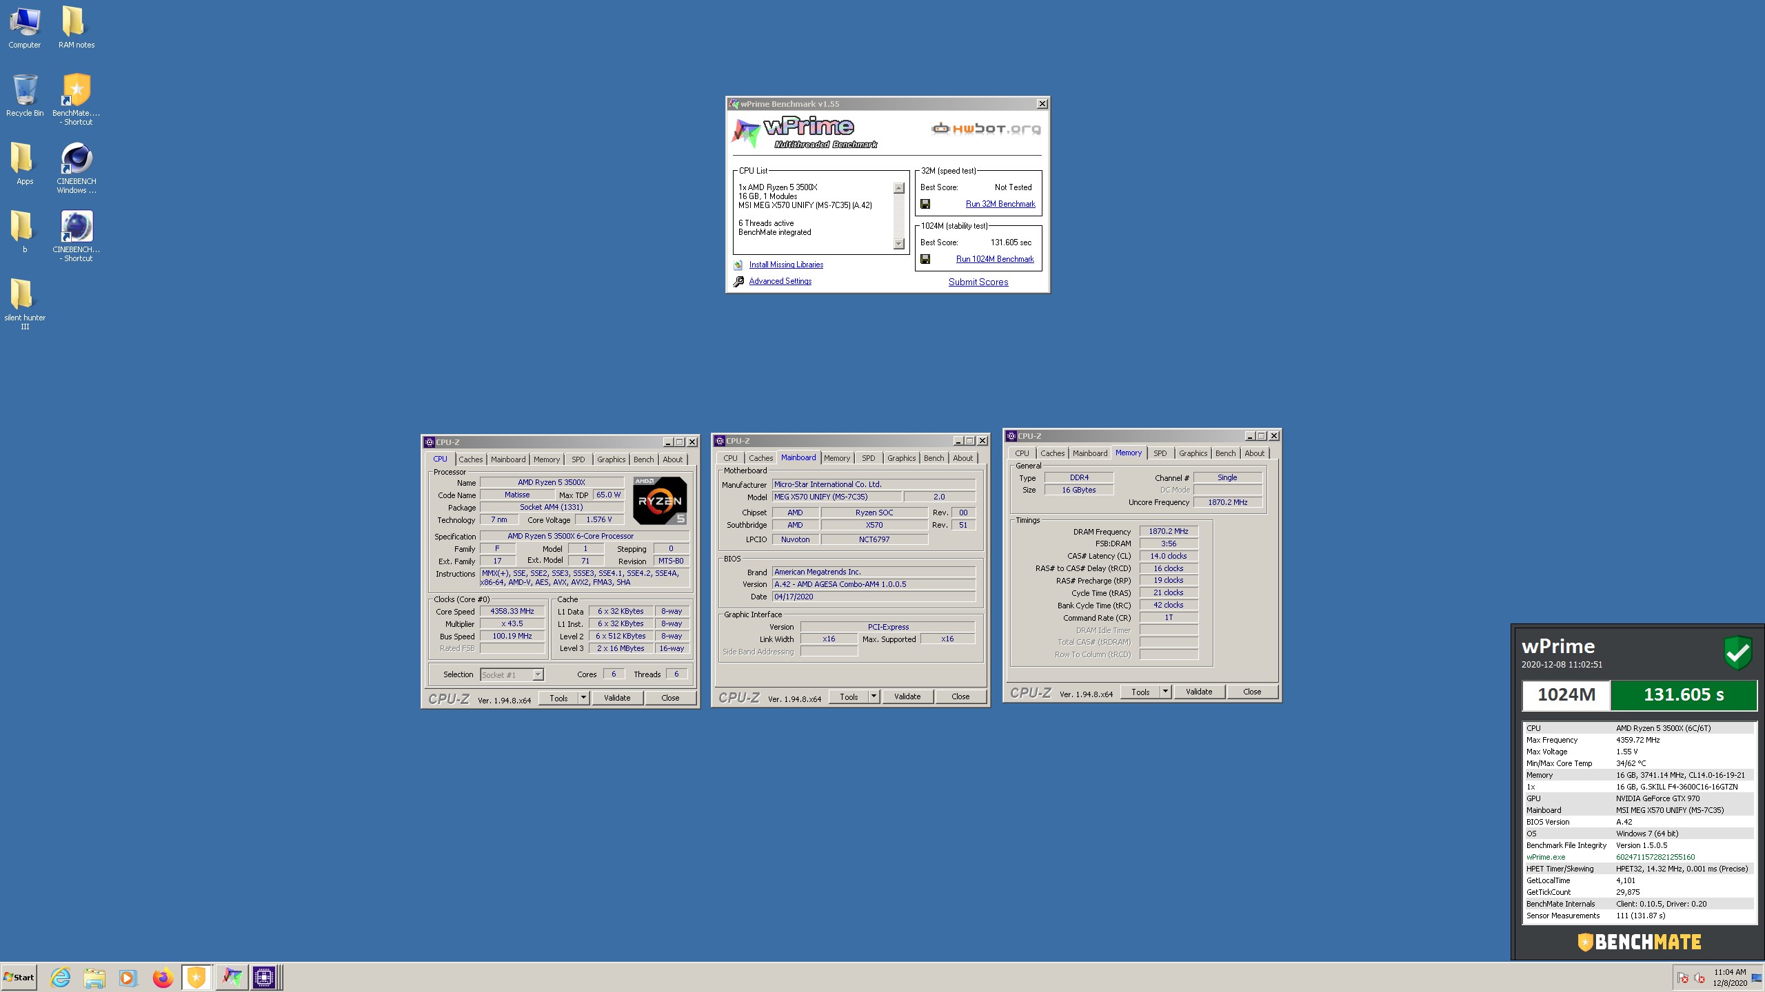Click the Action Center flag tray icon
This screenshot has height=992, width=1765.
tap(1683, 978)
